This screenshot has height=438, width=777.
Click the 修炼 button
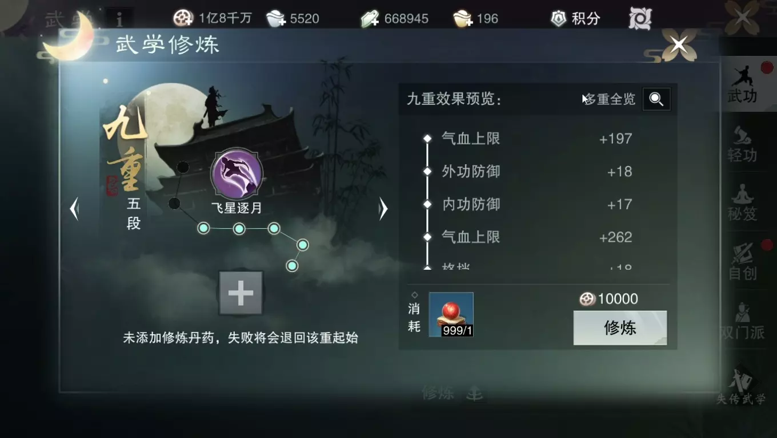(x=620, y=328)
